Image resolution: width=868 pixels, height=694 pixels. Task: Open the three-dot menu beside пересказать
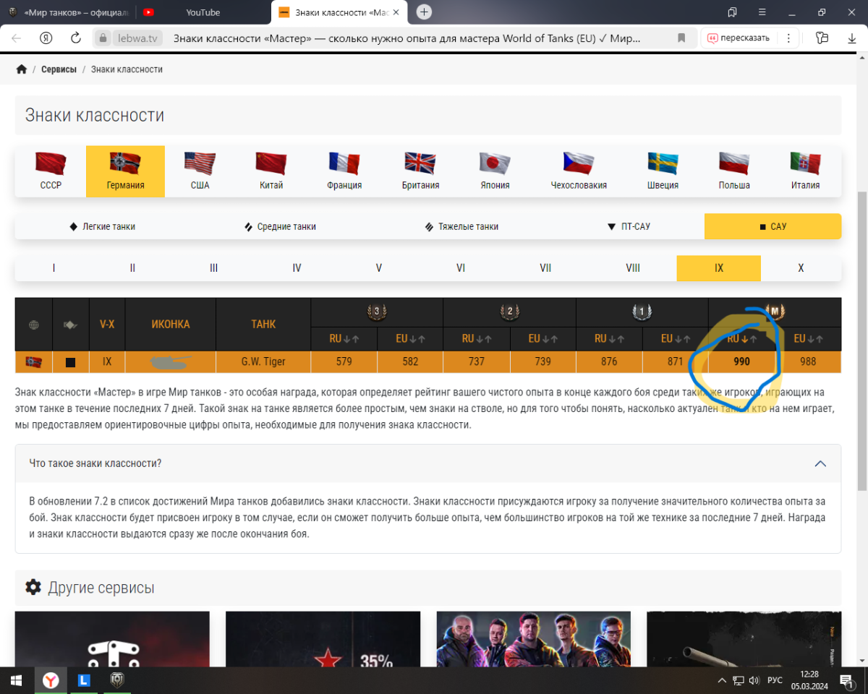point(789,38)
